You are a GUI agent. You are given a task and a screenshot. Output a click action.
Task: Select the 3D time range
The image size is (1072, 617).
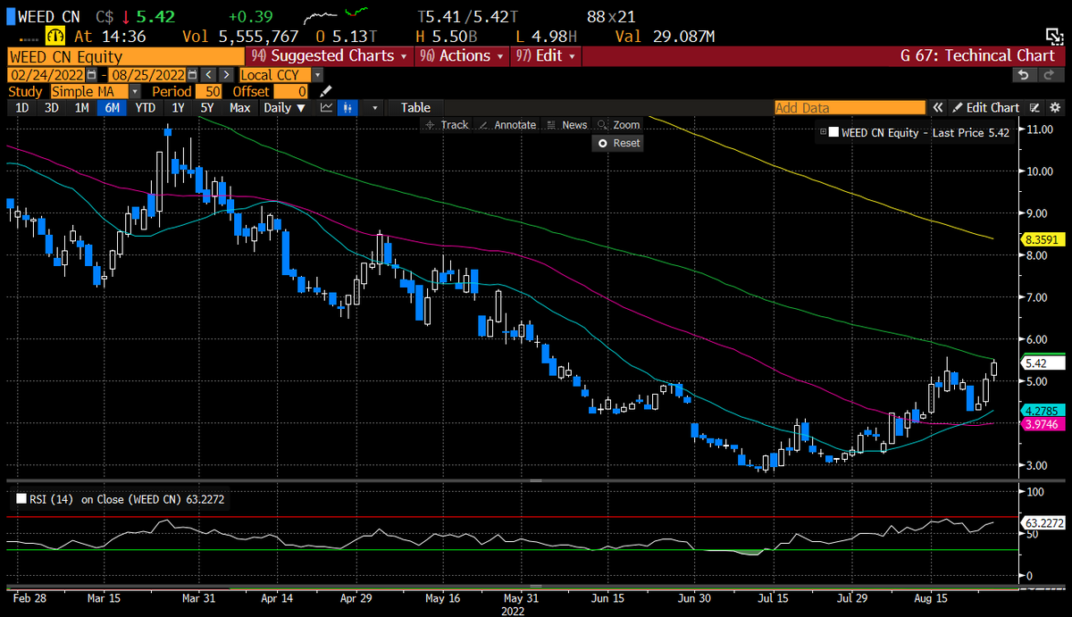click(52, 107)
